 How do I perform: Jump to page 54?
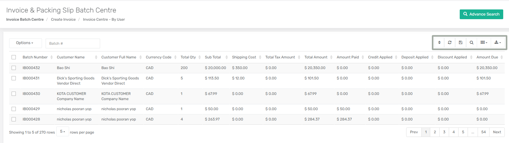coord(483,132)
